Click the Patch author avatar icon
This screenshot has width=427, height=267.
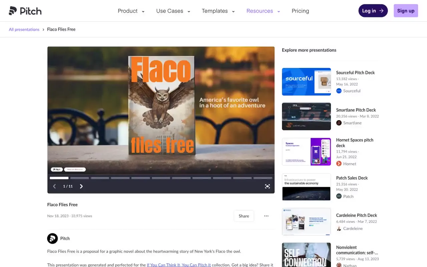pyautogui.click(x=339, y=196)
